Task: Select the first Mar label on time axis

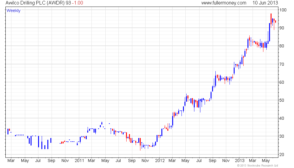Action: tap(11, 161)
